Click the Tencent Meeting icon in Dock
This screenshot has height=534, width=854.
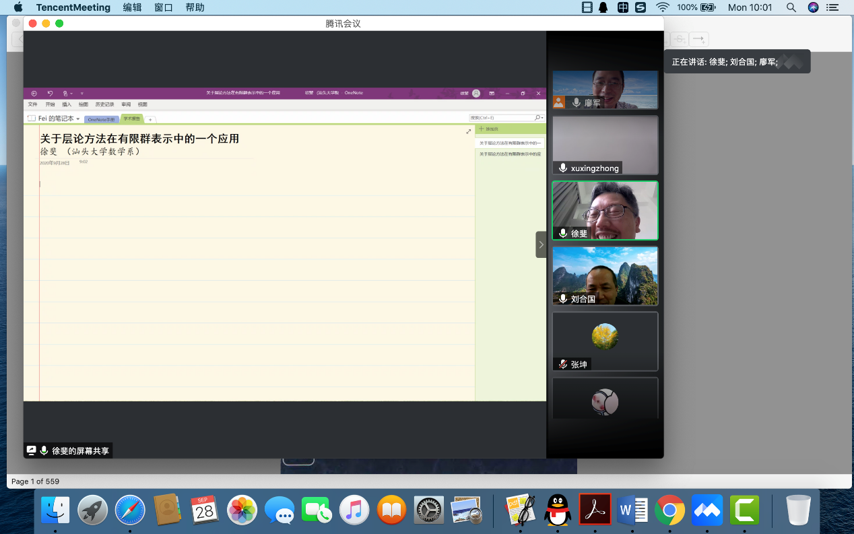point(707,510)
